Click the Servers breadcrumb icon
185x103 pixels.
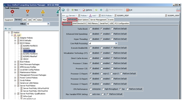click(x=67, y=16)
